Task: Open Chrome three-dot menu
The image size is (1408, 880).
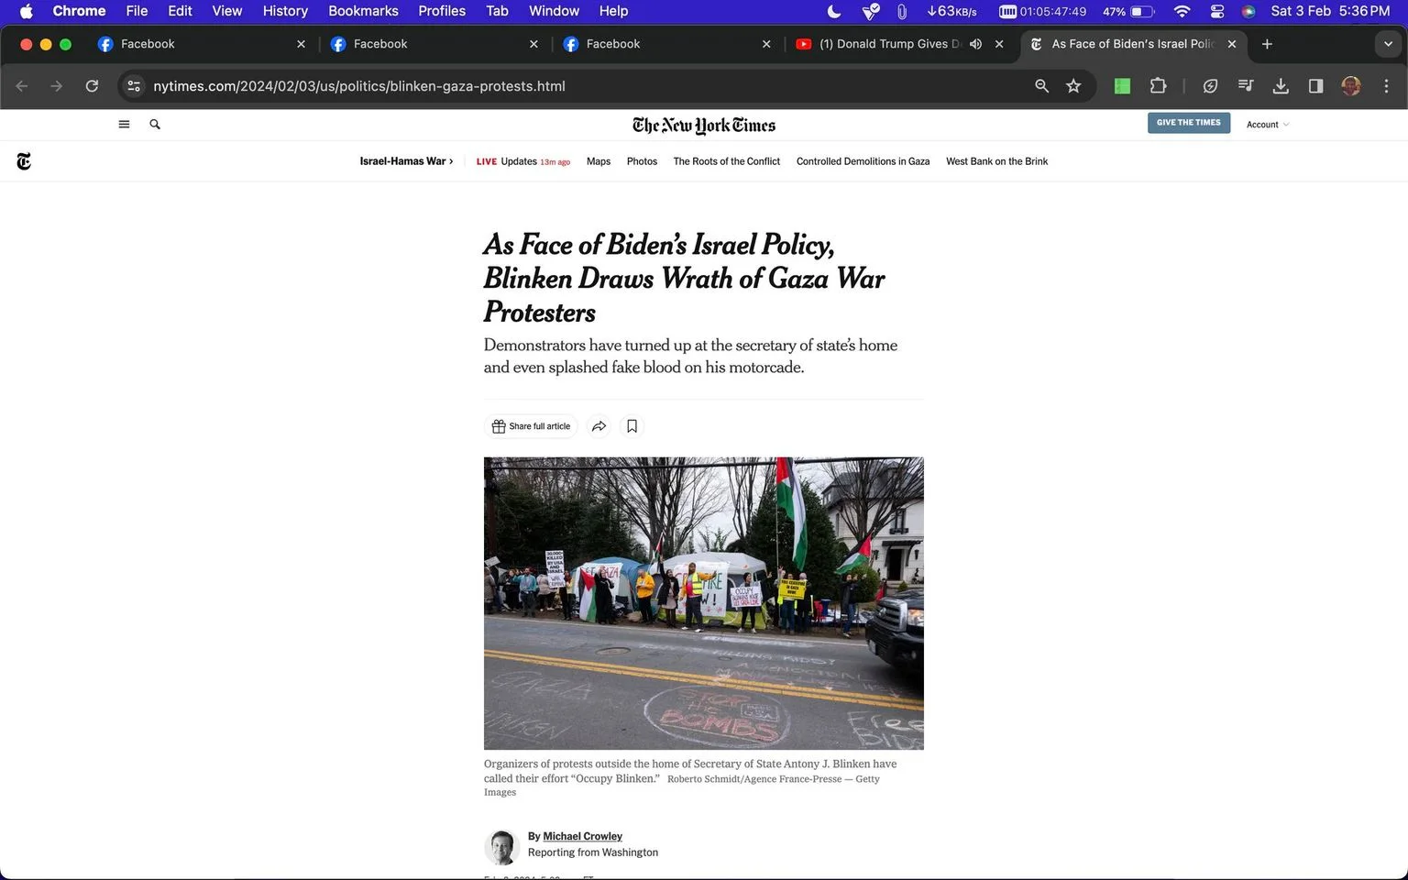Action: [x=1386, y=86]
